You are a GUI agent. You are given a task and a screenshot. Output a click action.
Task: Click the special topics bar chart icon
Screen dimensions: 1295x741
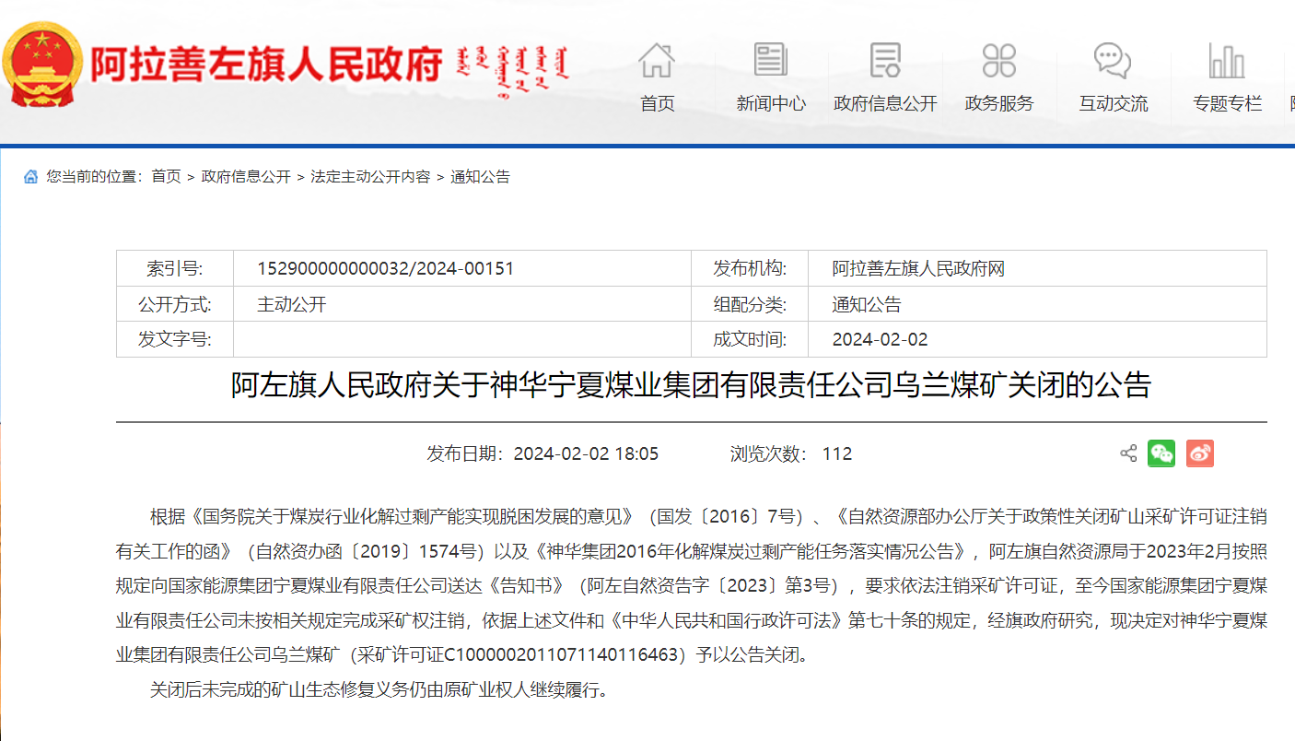(x=1227, y=60)
